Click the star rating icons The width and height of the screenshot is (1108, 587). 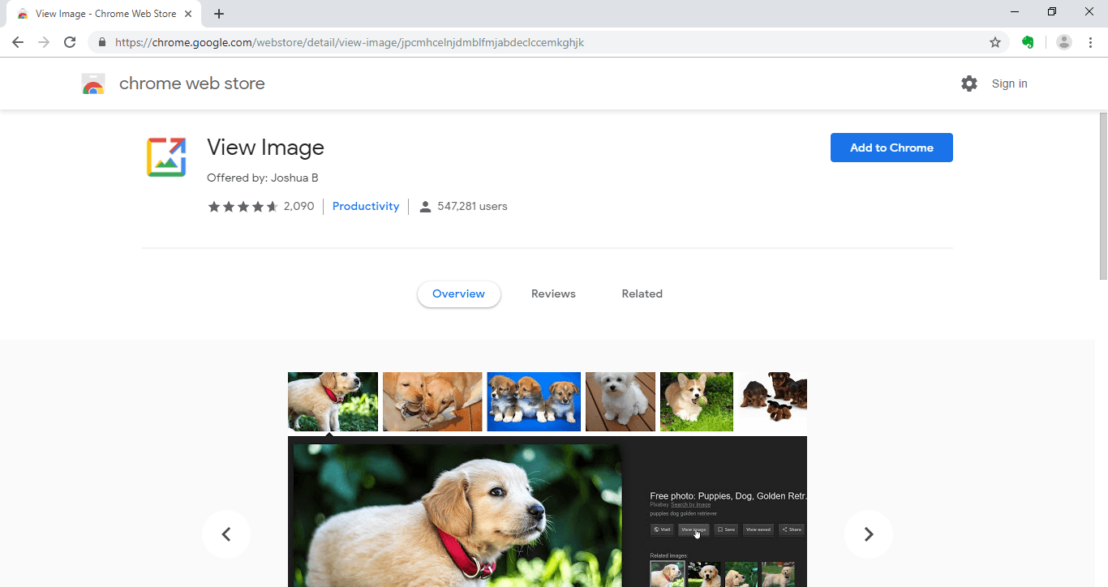pos(243,207)
